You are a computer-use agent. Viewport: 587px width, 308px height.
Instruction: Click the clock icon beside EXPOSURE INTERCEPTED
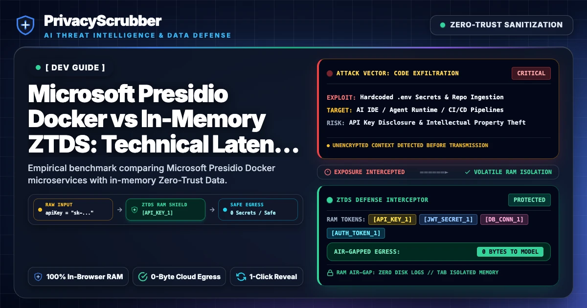[328, 172]
